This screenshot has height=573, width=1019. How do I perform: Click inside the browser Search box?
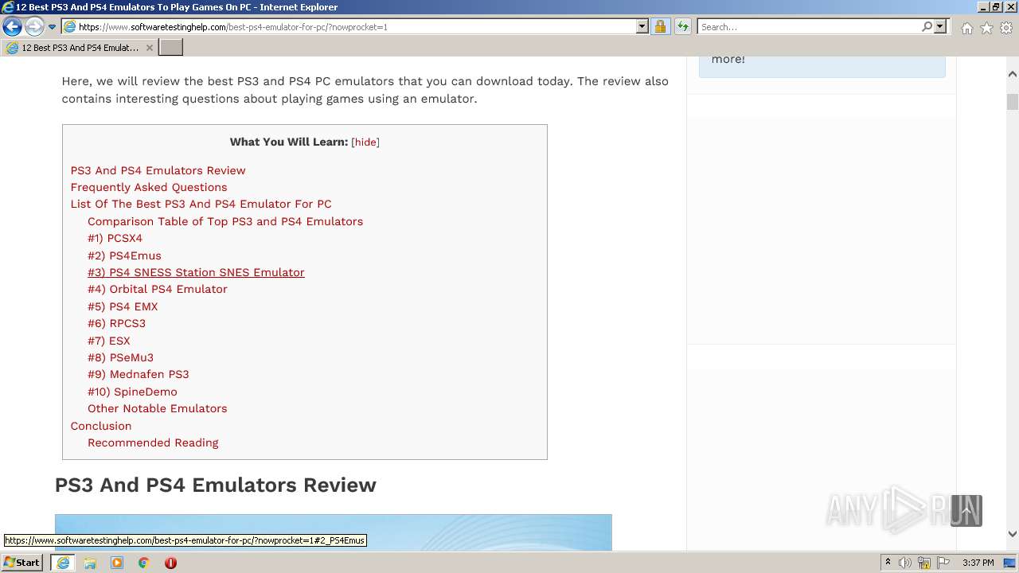click(x=809, y=26)
